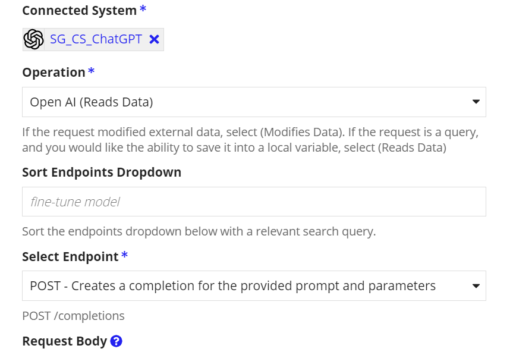Open the SG_CS_ChatGPT connected system link
Image resolution: width=513 pixels, height=358 pixels.
pyautogui.click(x=96, y=40)
